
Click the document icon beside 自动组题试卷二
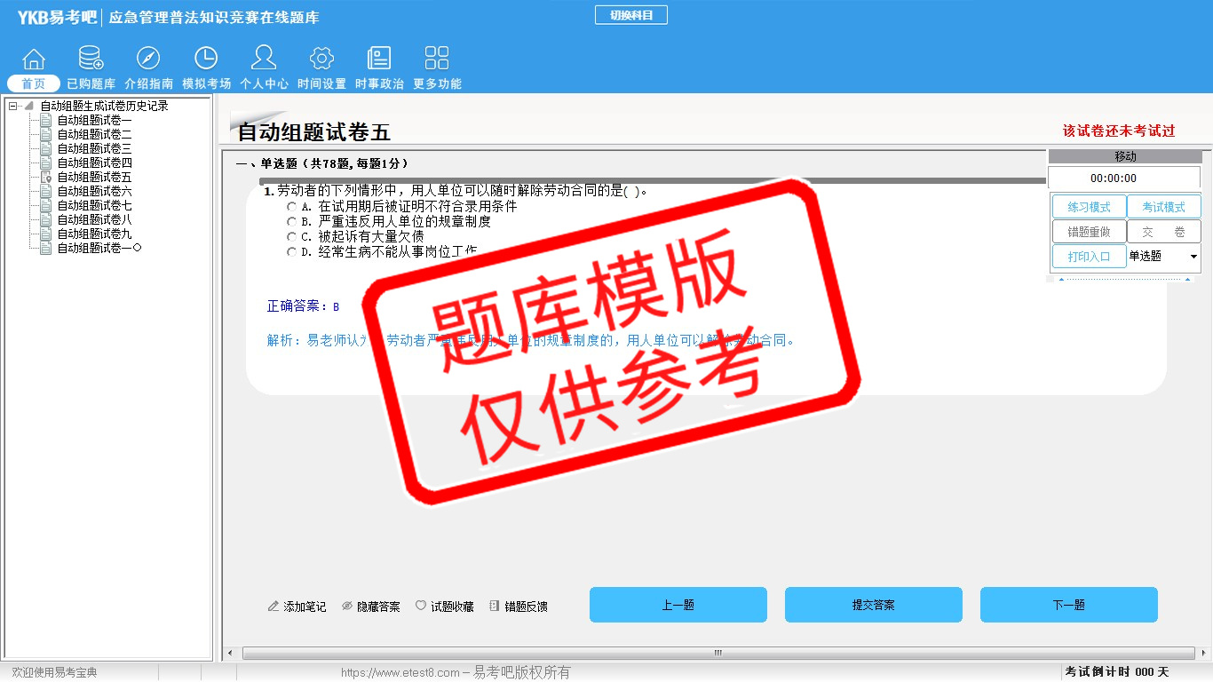click(46, 134)
